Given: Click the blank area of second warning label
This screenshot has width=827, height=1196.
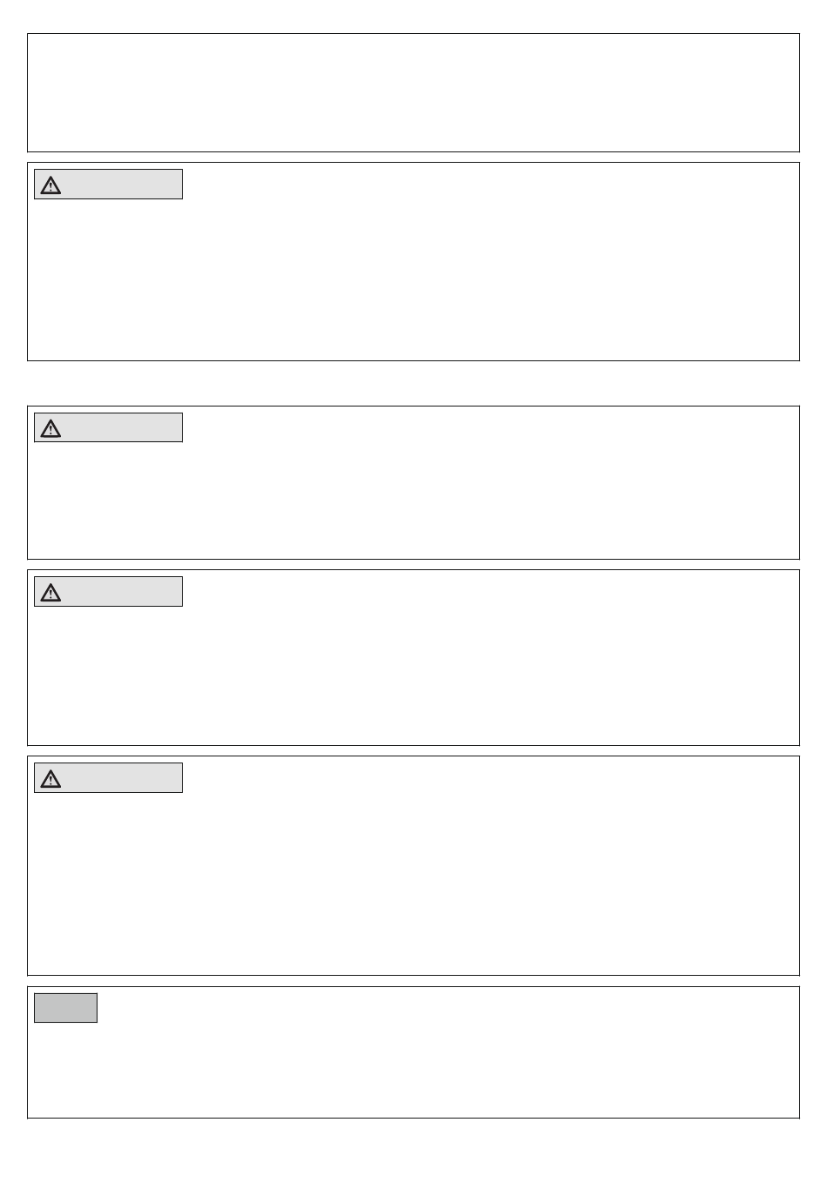Looking at the screenshot, I should pos(122,428).
